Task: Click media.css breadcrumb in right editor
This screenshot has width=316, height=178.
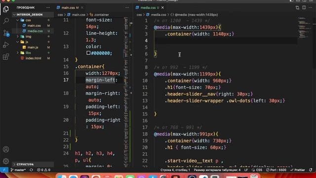Action: pyautogui.click(x=156, y=15)
